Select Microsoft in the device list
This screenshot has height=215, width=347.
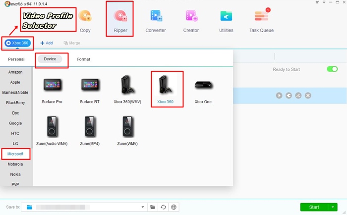click(15, 154)
